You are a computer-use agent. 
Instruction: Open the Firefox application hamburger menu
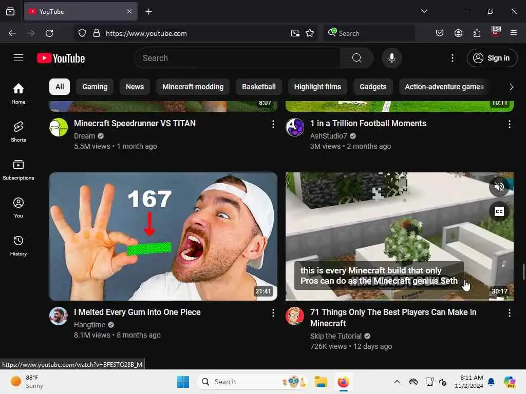(x=514, y=33)
